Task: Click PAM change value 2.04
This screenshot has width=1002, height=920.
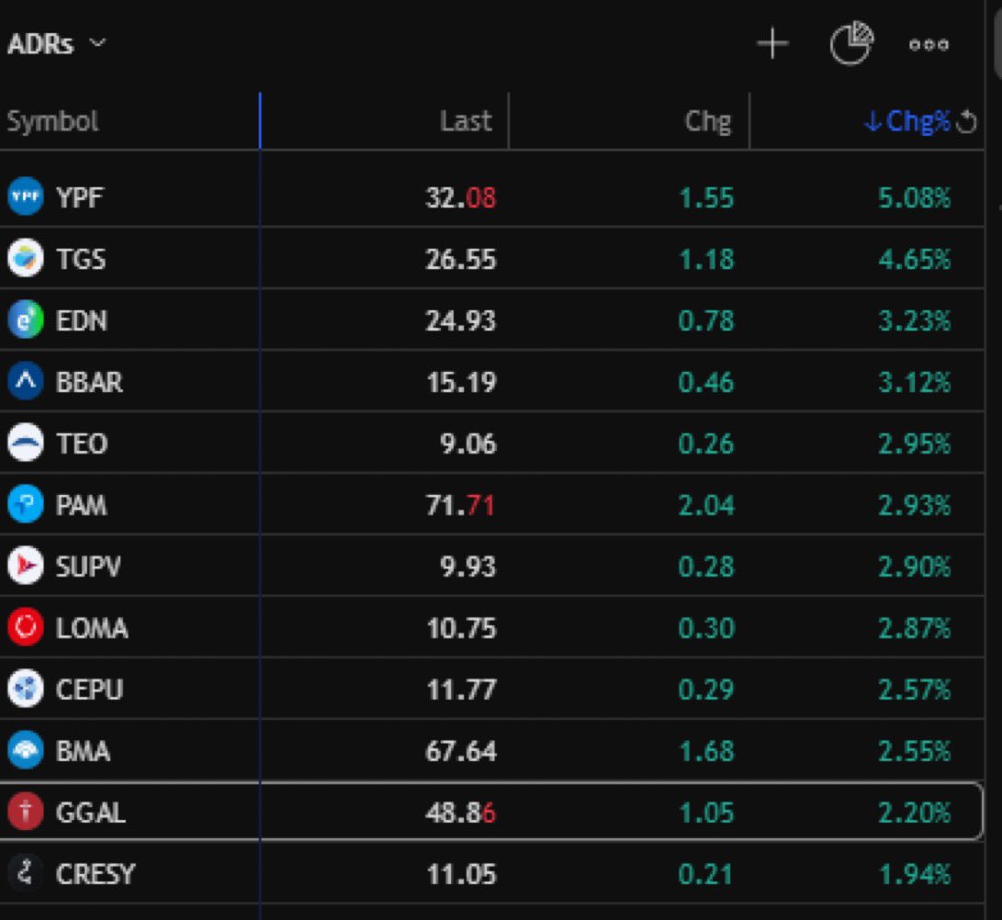Action: click(x=706, y=505)
